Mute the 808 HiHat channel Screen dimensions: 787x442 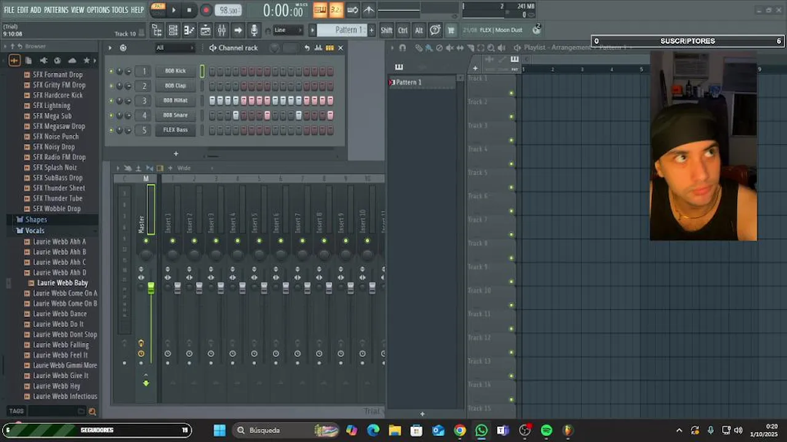click(111, 101)
